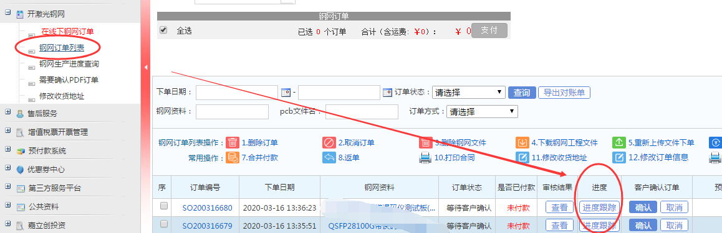Image resolution: width=722 pixels, height=233 pixels.
Task: Click the cancel order prohibition icon
Action: pyautogui.click(x=329, y=143)
